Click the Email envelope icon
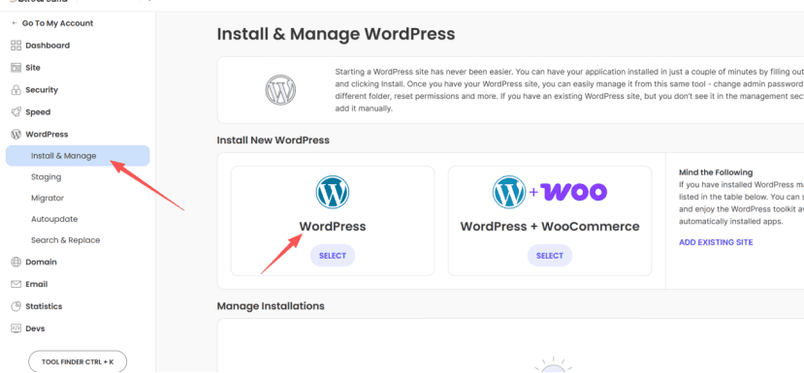The width and height of the screenshot is (804, 373). tap(16, 284)
